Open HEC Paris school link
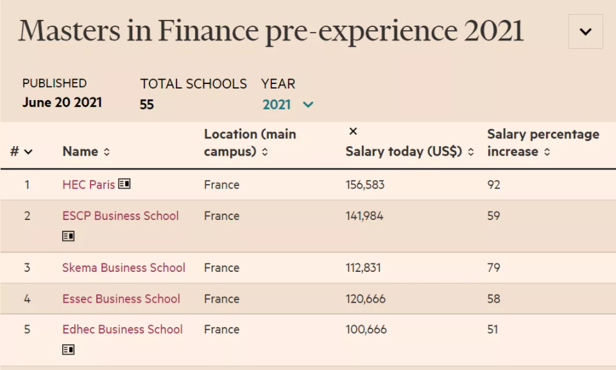The width and height of the screenshot is (616, 370). [89, 185]
